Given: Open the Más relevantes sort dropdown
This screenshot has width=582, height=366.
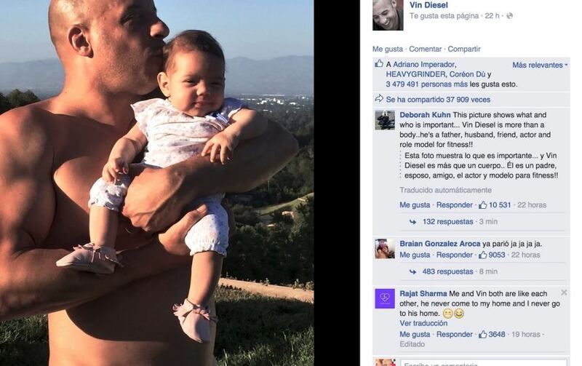Looking at the screenshot, I should pos(540,65).
